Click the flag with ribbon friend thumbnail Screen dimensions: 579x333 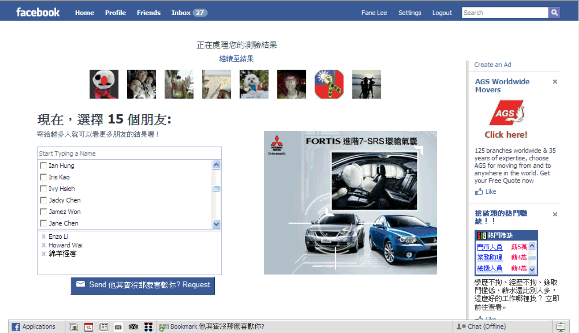pyautogui.click(x=329, y=84)
